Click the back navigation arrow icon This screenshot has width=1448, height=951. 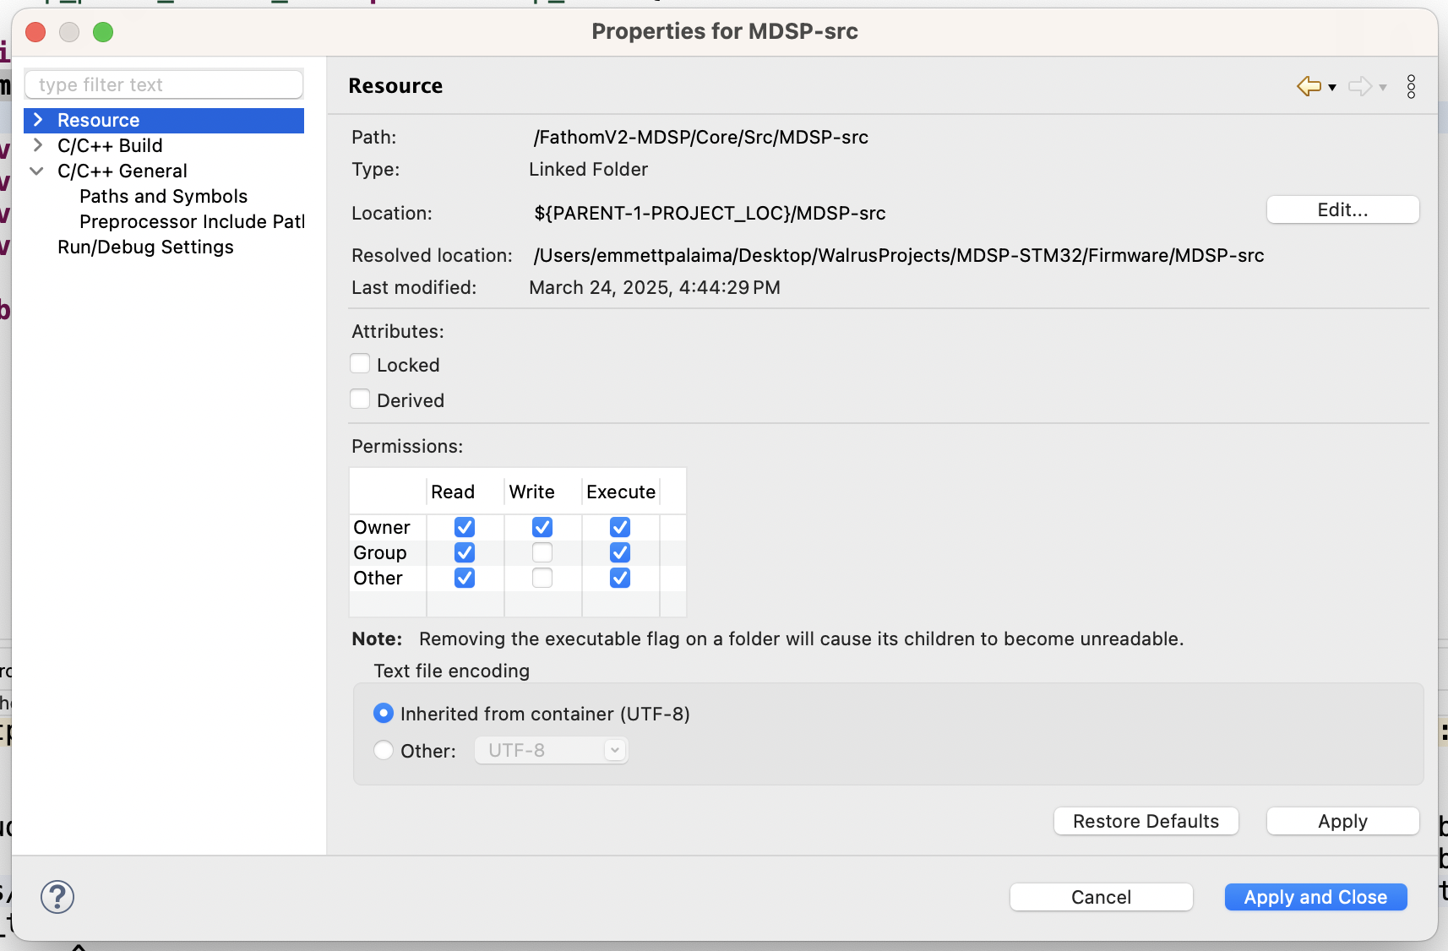1309,86
